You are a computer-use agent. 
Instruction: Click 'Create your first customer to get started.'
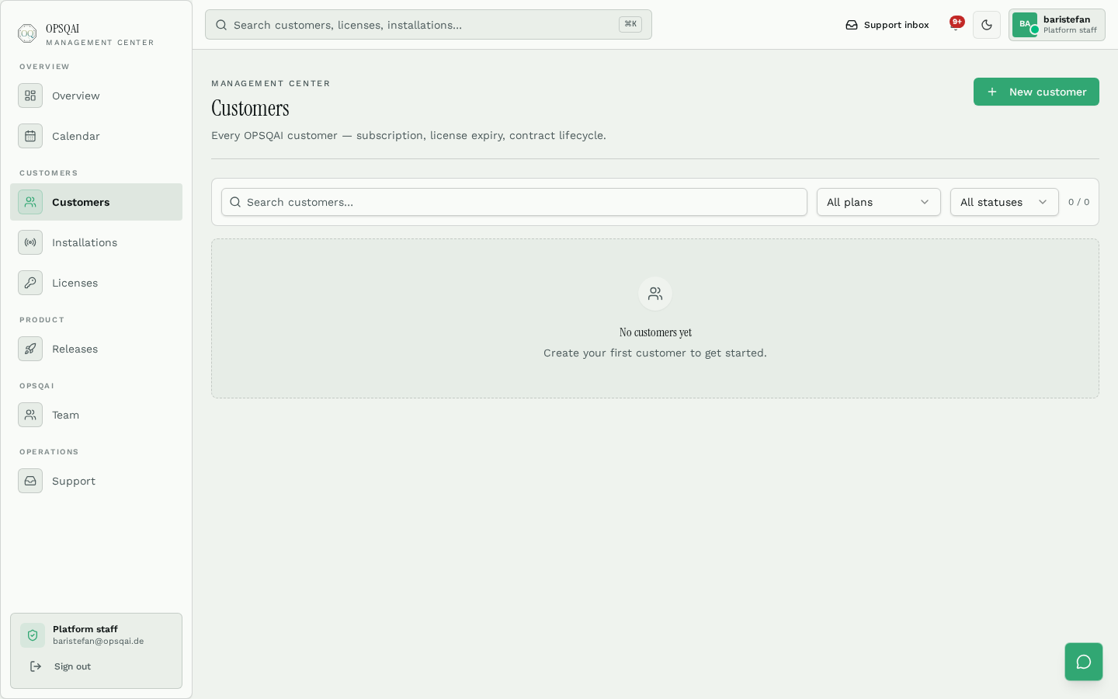(655, 353)
